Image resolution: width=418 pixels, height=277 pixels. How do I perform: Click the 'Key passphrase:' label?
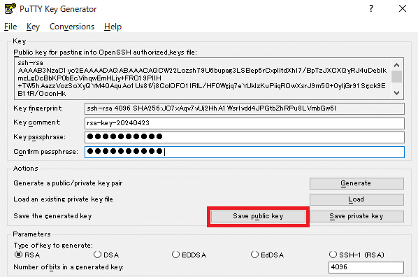pos(39,137)
